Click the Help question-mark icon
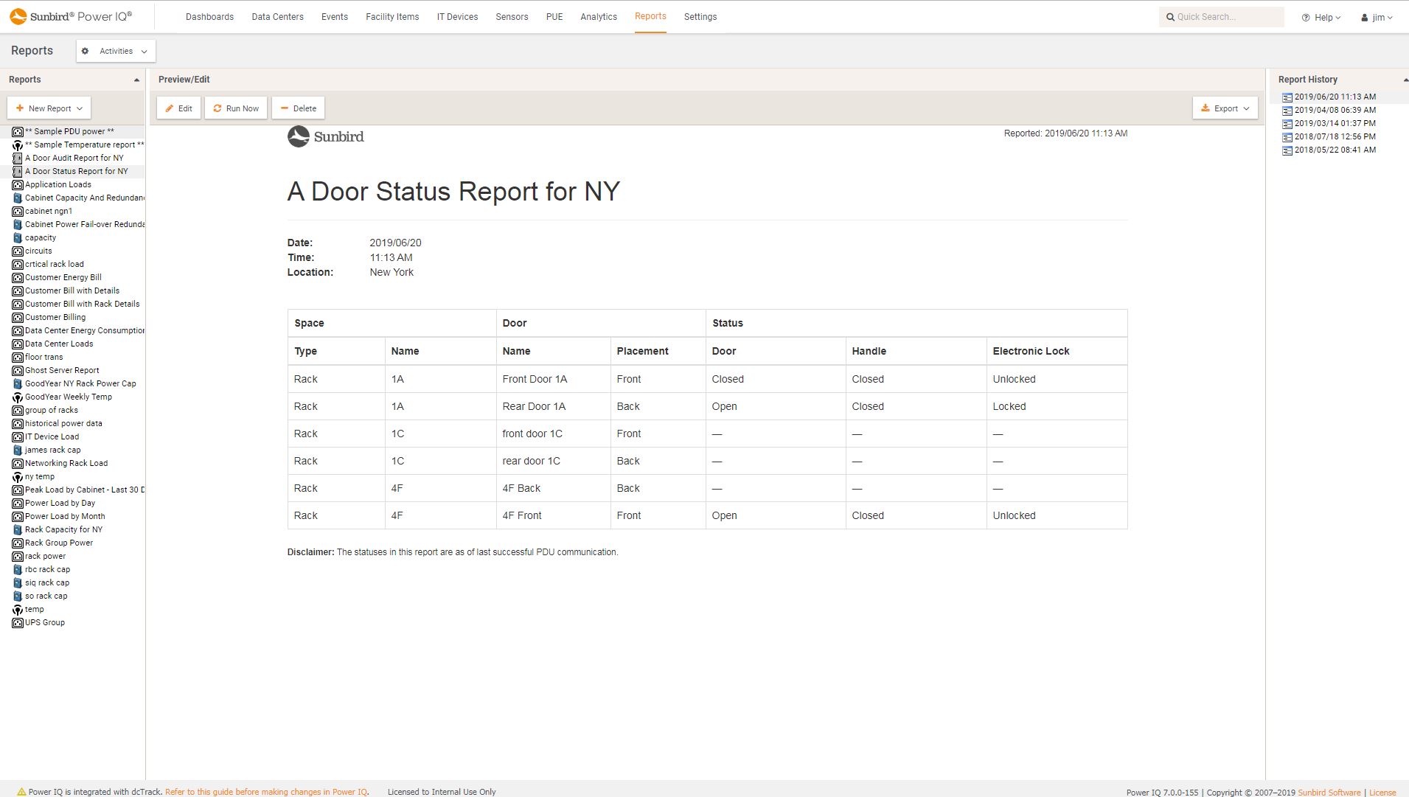The width and height of the screenshot is (1409, 797). (1305, 17)
